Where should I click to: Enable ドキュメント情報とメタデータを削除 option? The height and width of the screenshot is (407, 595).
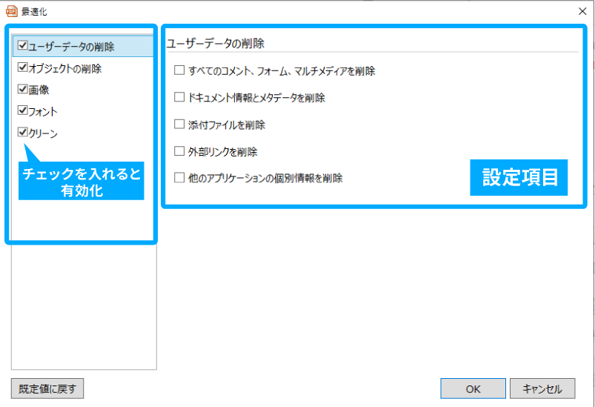pyautogui.click(x=179, y=97)
